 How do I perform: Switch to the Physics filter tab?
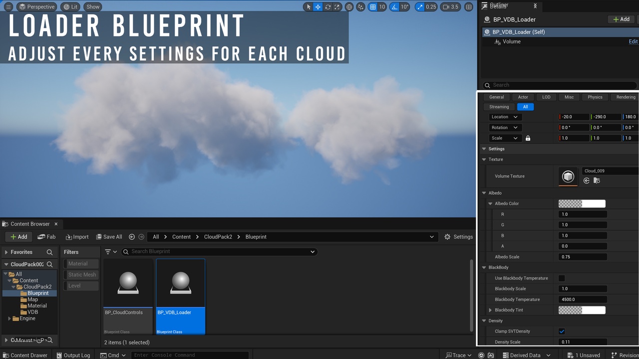point(595,97)
